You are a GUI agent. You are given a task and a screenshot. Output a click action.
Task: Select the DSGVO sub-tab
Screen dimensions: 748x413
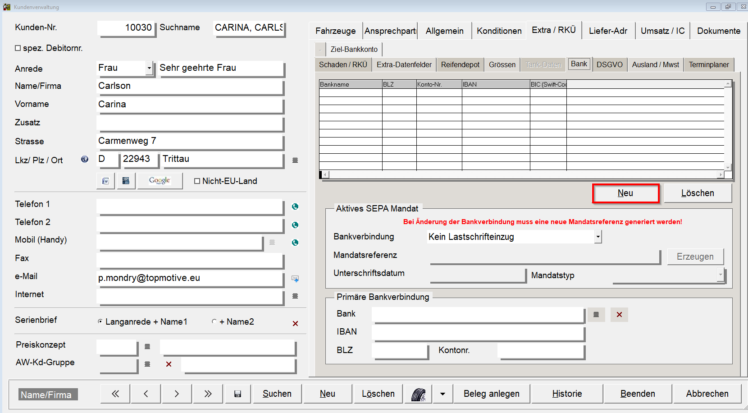click(609, 64)
